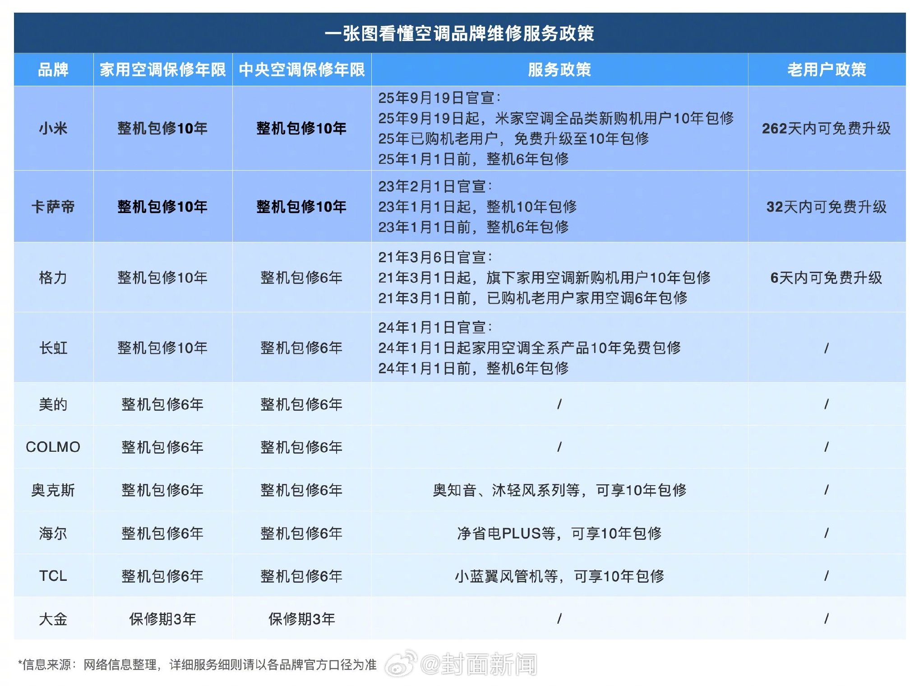Click 24年1月1日起家用空调全系产品10年免费包修 line

(x=529, y=348)
